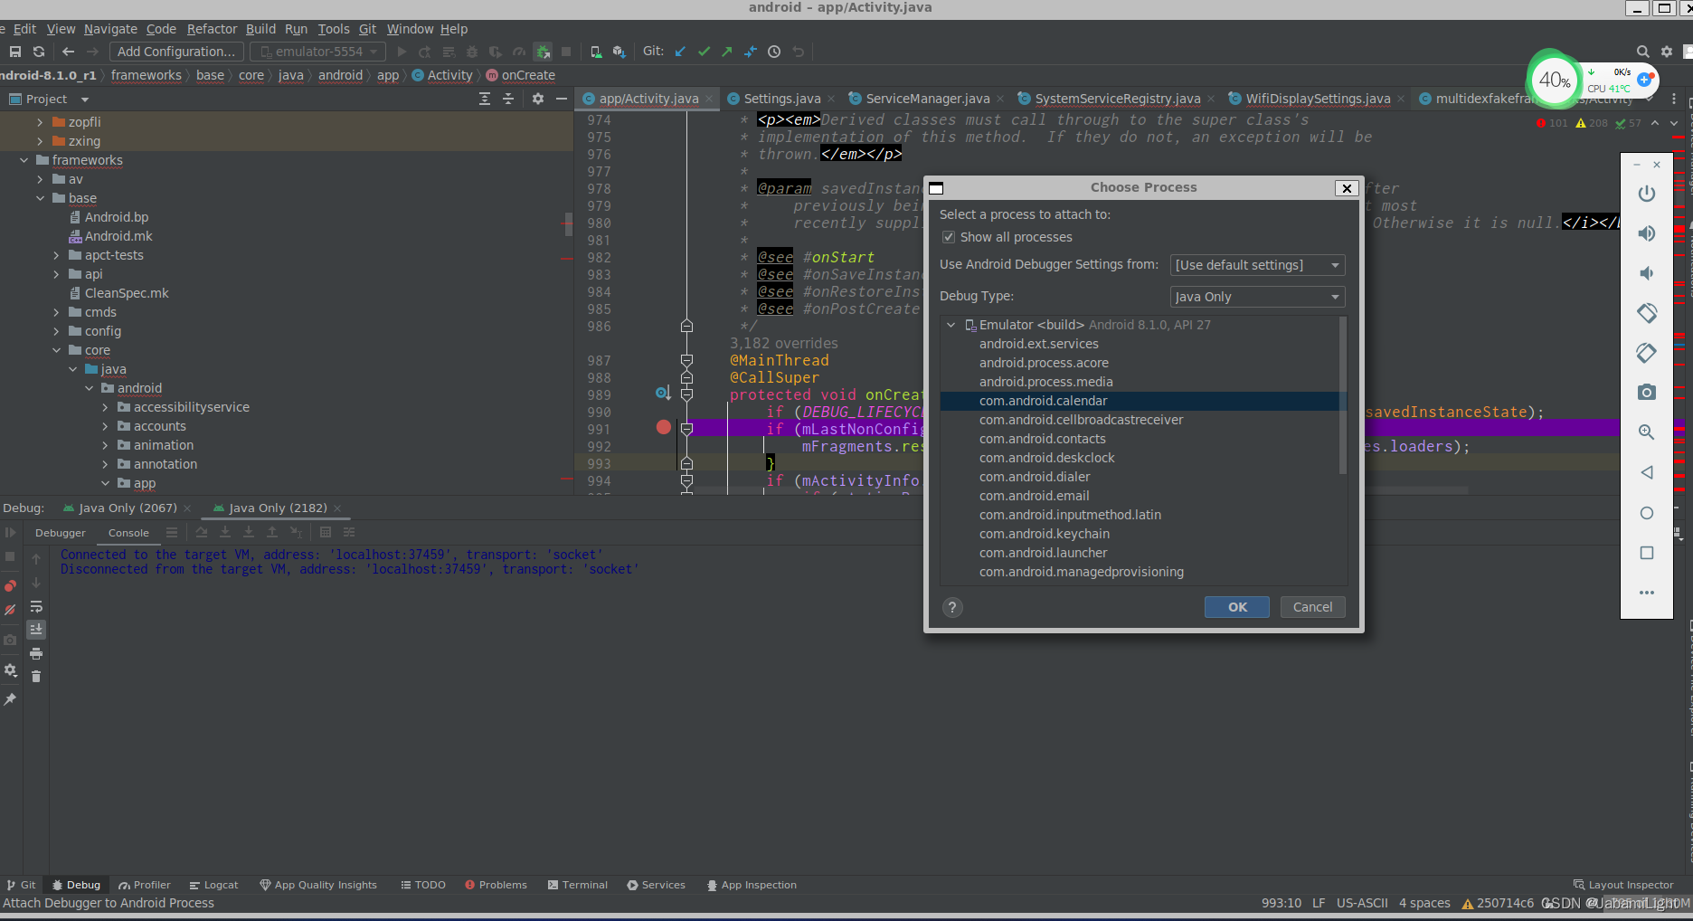Click emulator Home circle button

[1647, 513]
